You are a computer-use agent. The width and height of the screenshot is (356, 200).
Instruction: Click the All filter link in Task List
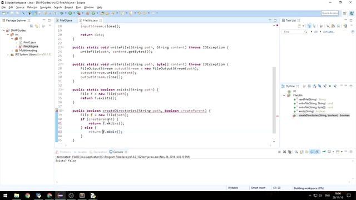(315, 32)
